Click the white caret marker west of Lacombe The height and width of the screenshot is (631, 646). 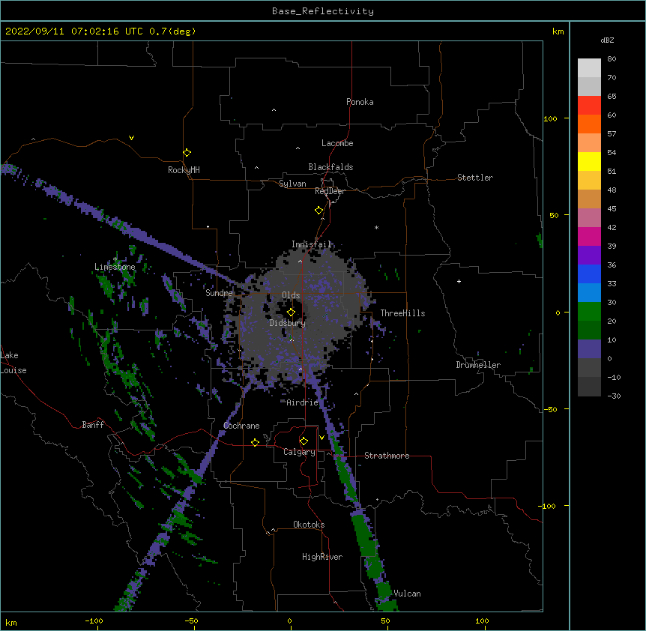pos(298,148)
